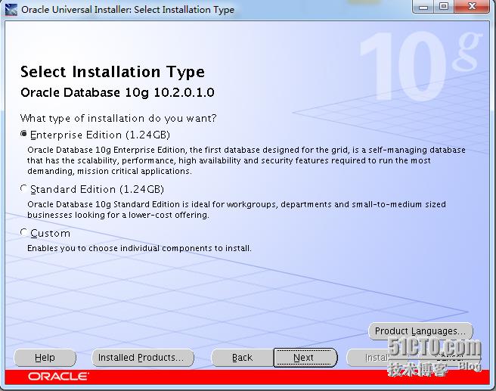The height and width of the screenshot is (391, 496).
Task: Go Back to the previous step
Action: (x=242, y=358)
